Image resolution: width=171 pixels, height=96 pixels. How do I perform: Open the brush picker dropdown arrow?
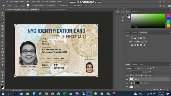(30, 6)
